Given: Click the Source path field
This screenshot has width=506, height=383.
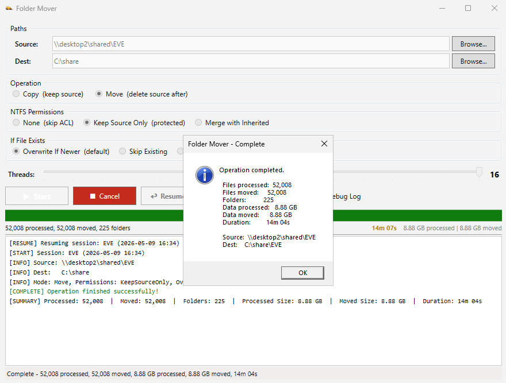Looking at the screenshot, I should tap(251, 44).
